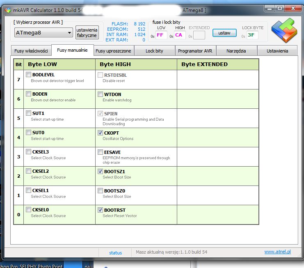Open the ATmega8 processor dropdown
This screenshot has width=304, height=268.
[43, 33]
